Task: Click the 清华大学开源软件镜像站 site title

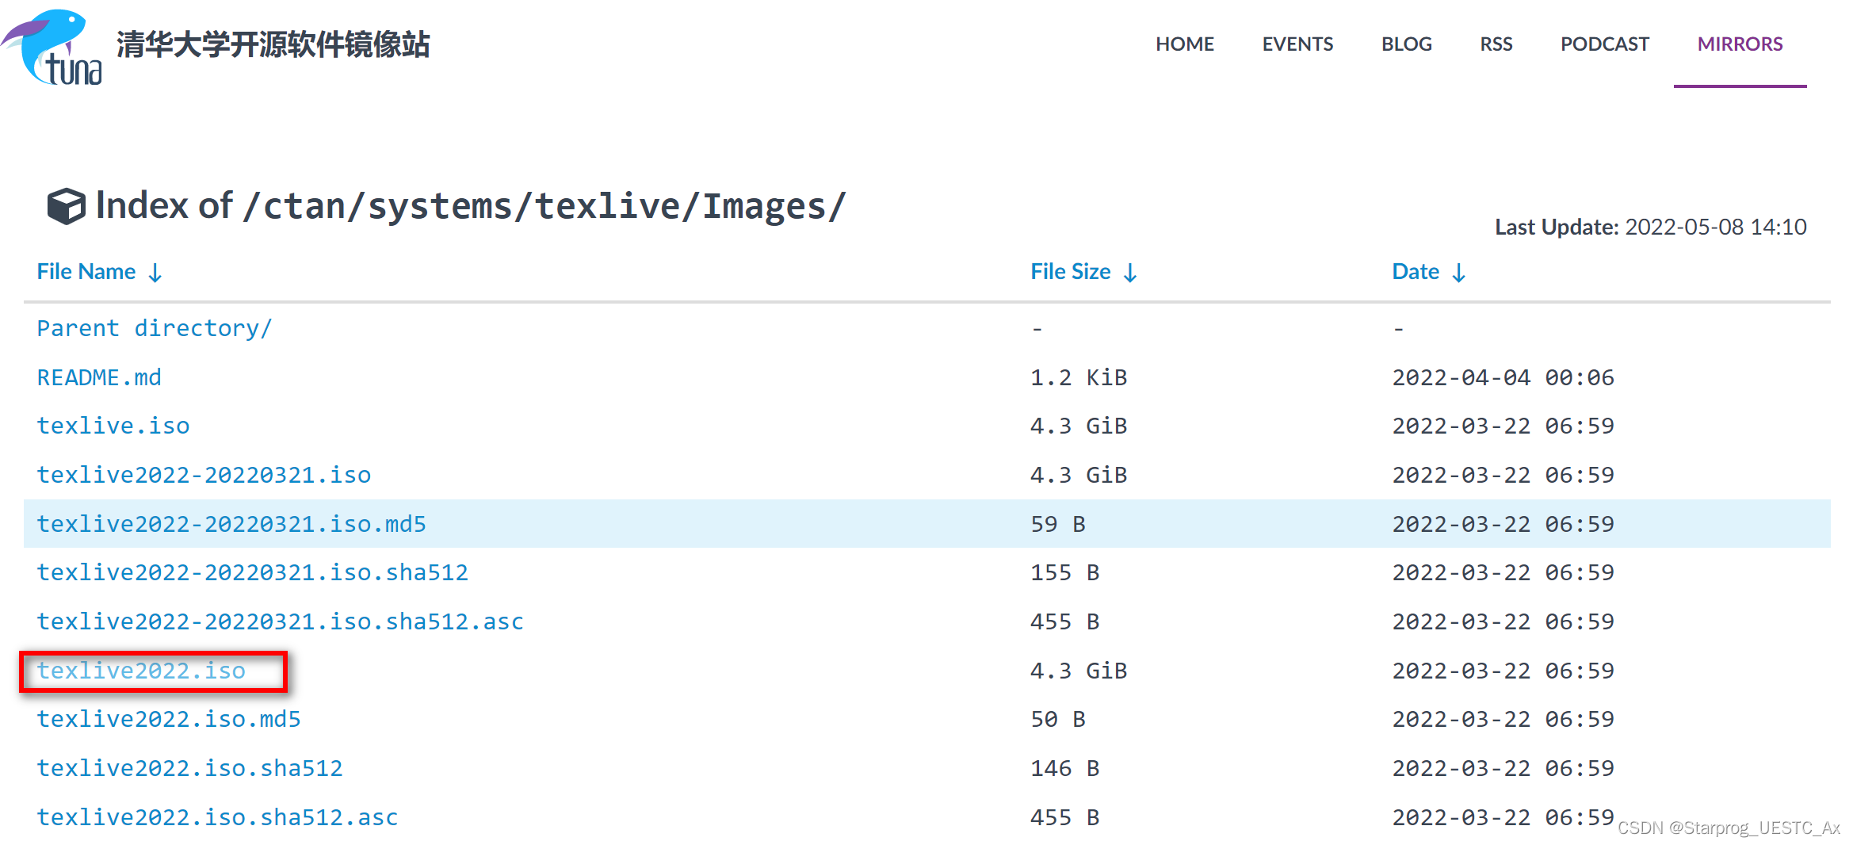Action: [273, 44]
